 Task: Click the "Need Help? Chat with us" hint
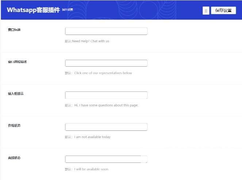(87, 41)
